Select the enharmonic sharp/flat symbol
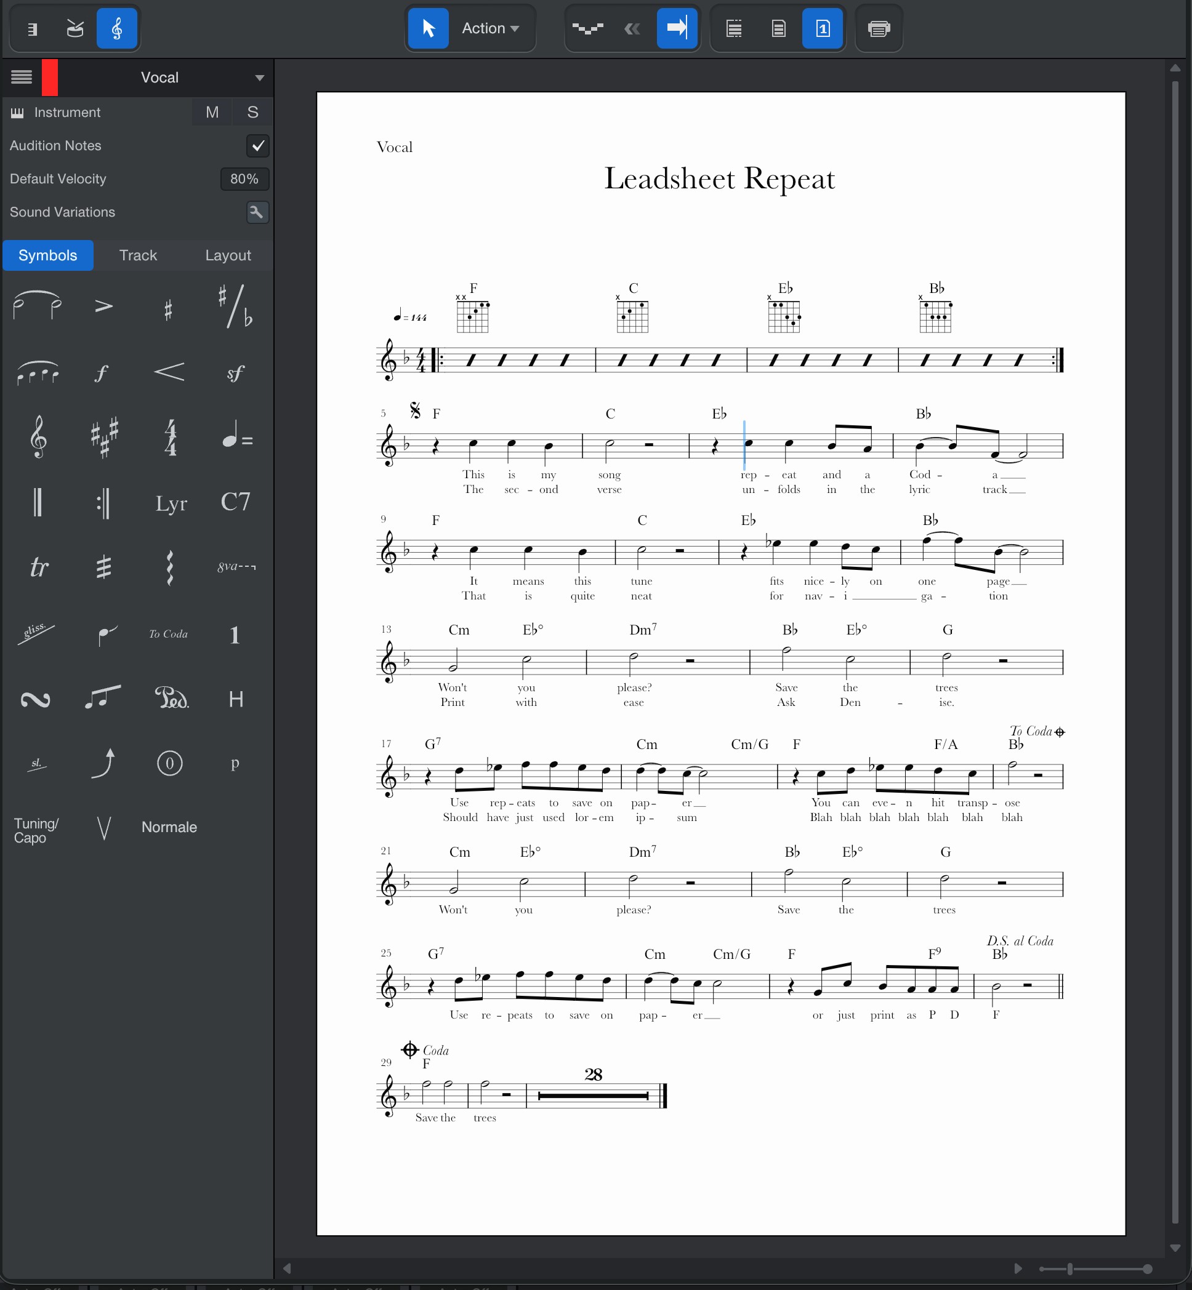 point(235,306)
